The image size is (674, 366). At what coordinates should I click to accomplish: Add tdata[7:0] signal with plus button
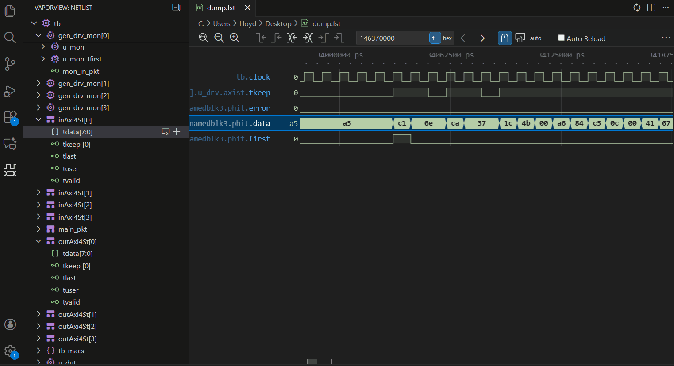[177, 132]
